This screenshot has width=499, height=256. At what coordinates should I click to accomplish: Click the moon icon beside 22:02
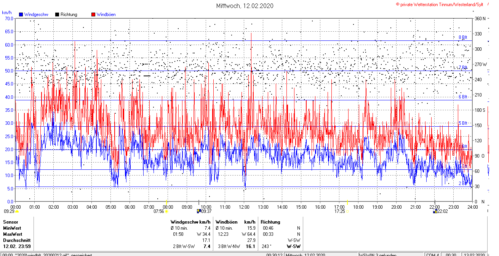[x=435, y=211]
